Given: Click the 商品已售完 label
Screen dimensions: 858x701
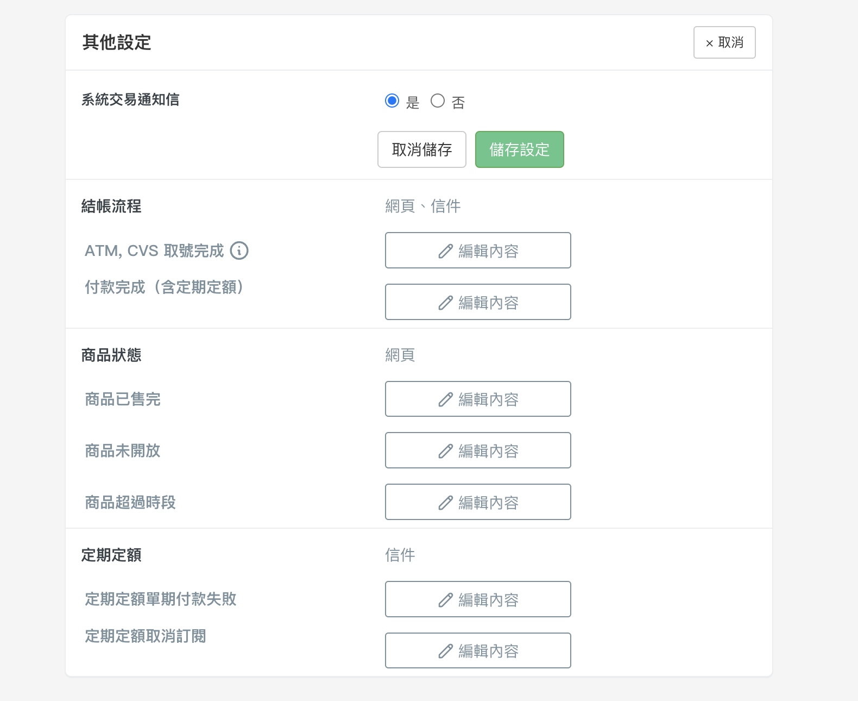Looking at the screenshot, I should [x=123, y=399].
